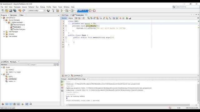Toggle Show Inner Classes filter in Navigator

pyautogui.click(x=18, y=104)
